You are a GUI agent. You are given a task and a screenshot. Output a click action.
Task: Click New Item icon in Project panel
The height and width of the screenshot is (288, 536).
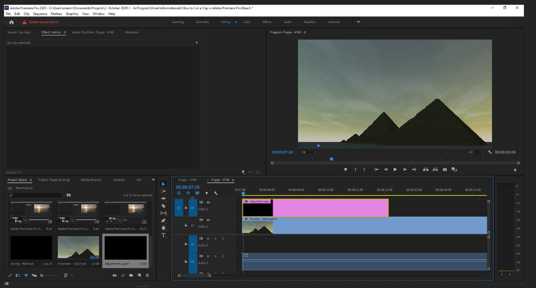(x=139, y=275)
